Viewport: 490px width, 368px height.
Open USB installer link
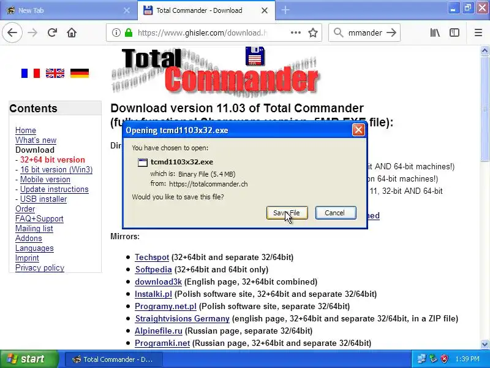pos(43,199)
